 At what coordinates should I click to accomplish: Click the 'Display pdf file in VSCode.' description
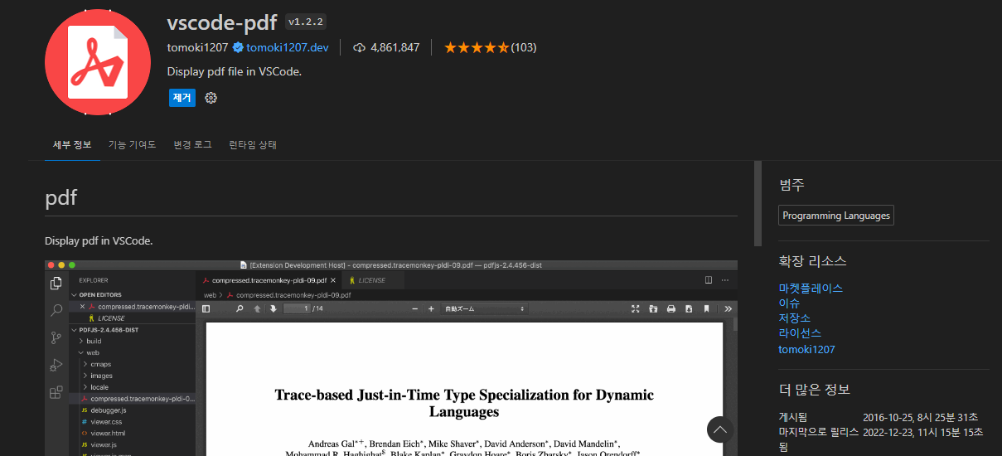[x=235, y=71]
